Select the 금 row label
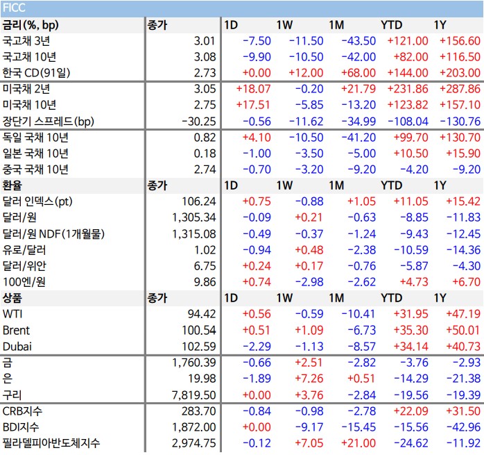The image size is (484, 455). tap(8, 363)
